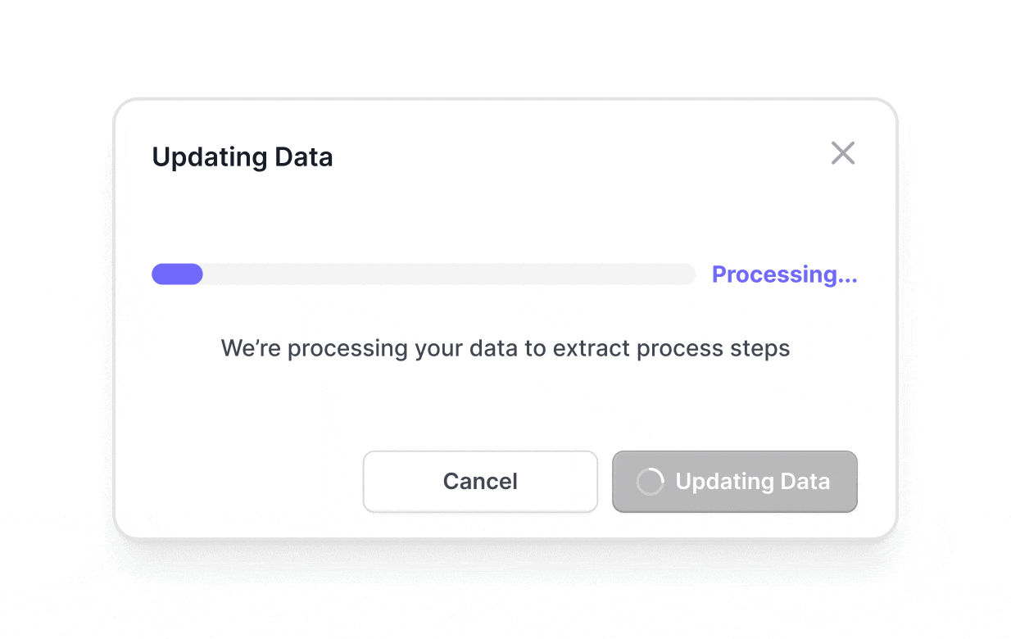Click the purple Processing... status label
Viewport: 1011px width, 639px height.
coord(784,274)
